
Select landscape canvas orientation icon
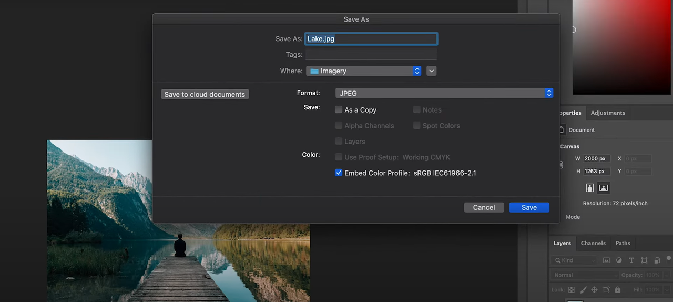[x=604, y=188]
